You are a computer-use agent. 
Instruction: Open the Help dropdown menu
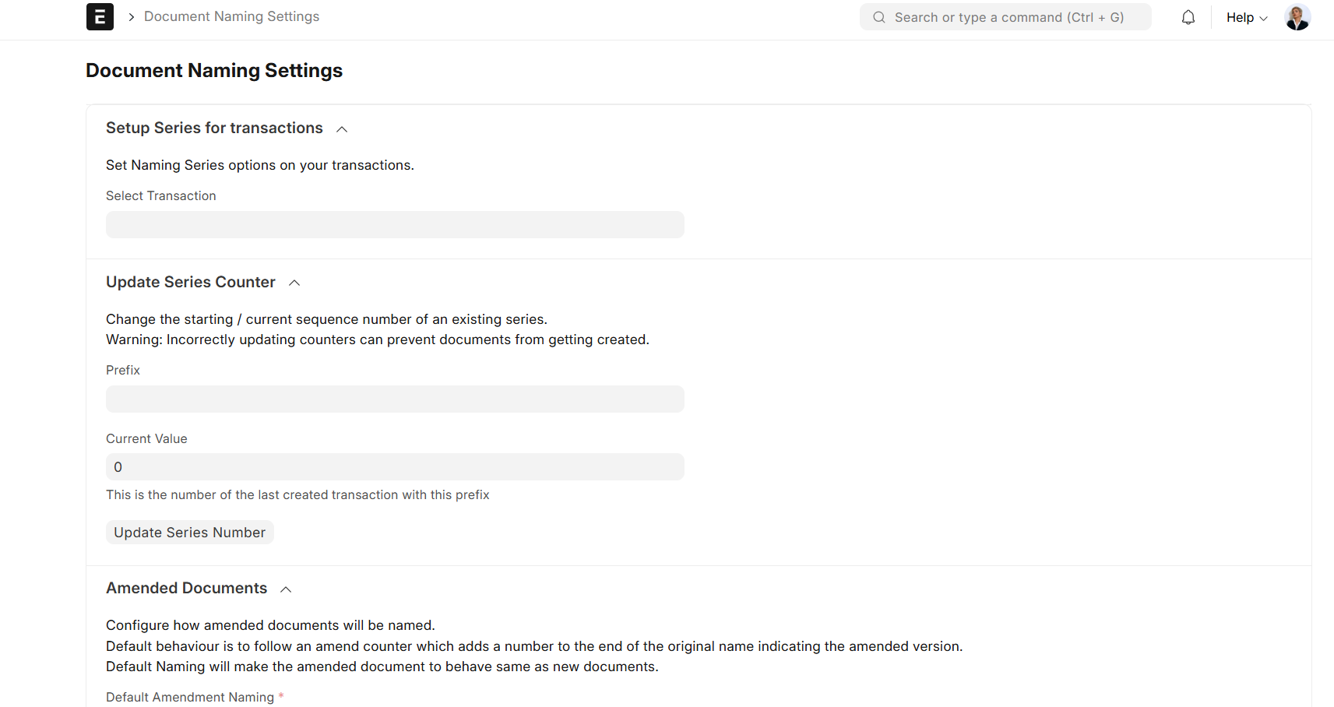click(1240, 17)
